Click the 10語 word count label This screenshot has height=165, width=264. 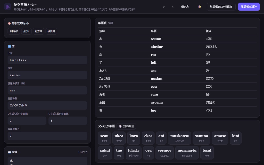point(111,23)
